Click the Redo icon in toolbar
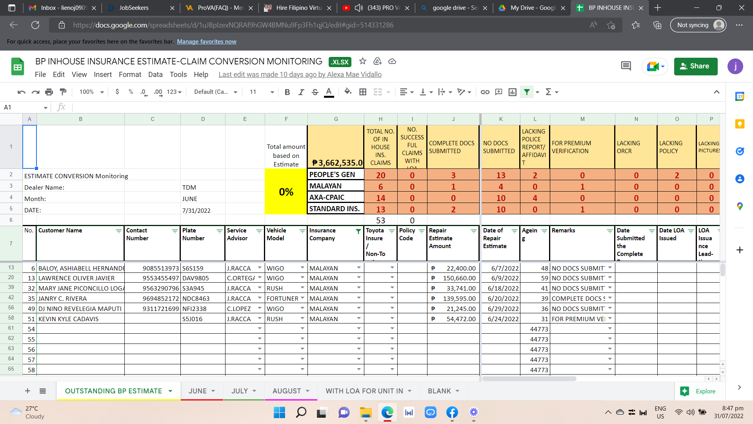Image resolution: width=753 pixels, height=424 pixels. point(35,92)
